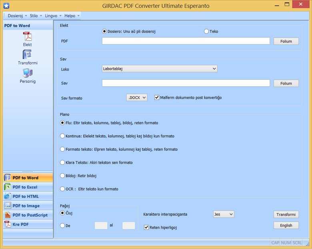Select the Flu layout radio option
This screenshot has width=312, height=249.
[x=62, y=123]
